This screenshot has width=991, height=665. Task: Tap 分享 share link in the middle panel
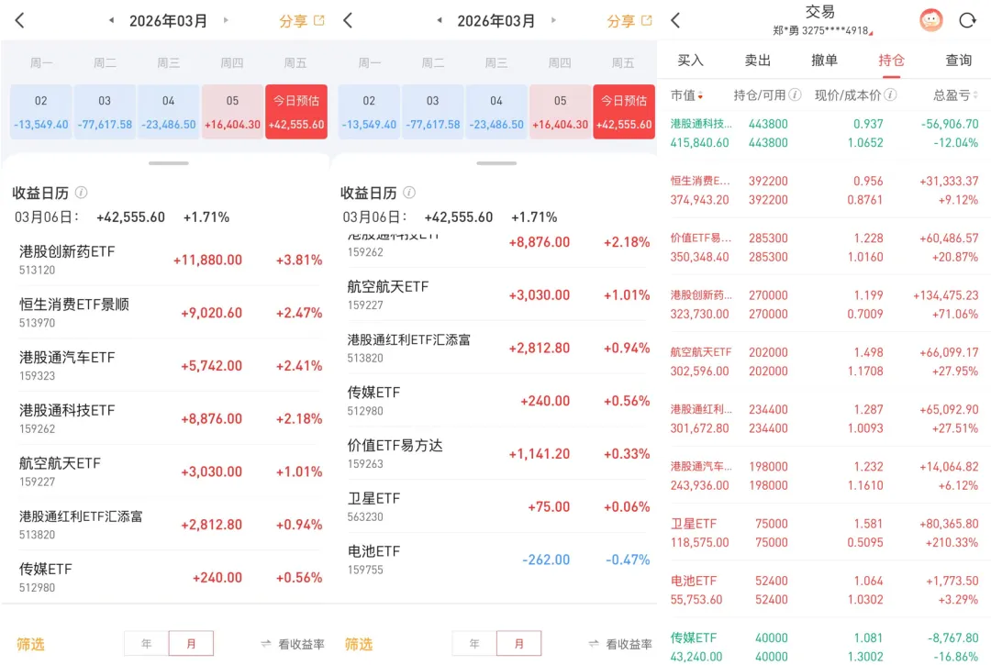tap(629, 21)
